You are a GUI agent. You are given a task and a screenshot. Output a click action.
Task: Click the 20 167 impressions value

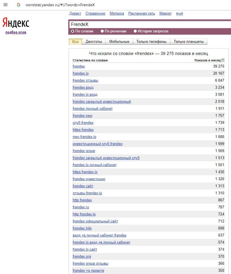[219, 73]
